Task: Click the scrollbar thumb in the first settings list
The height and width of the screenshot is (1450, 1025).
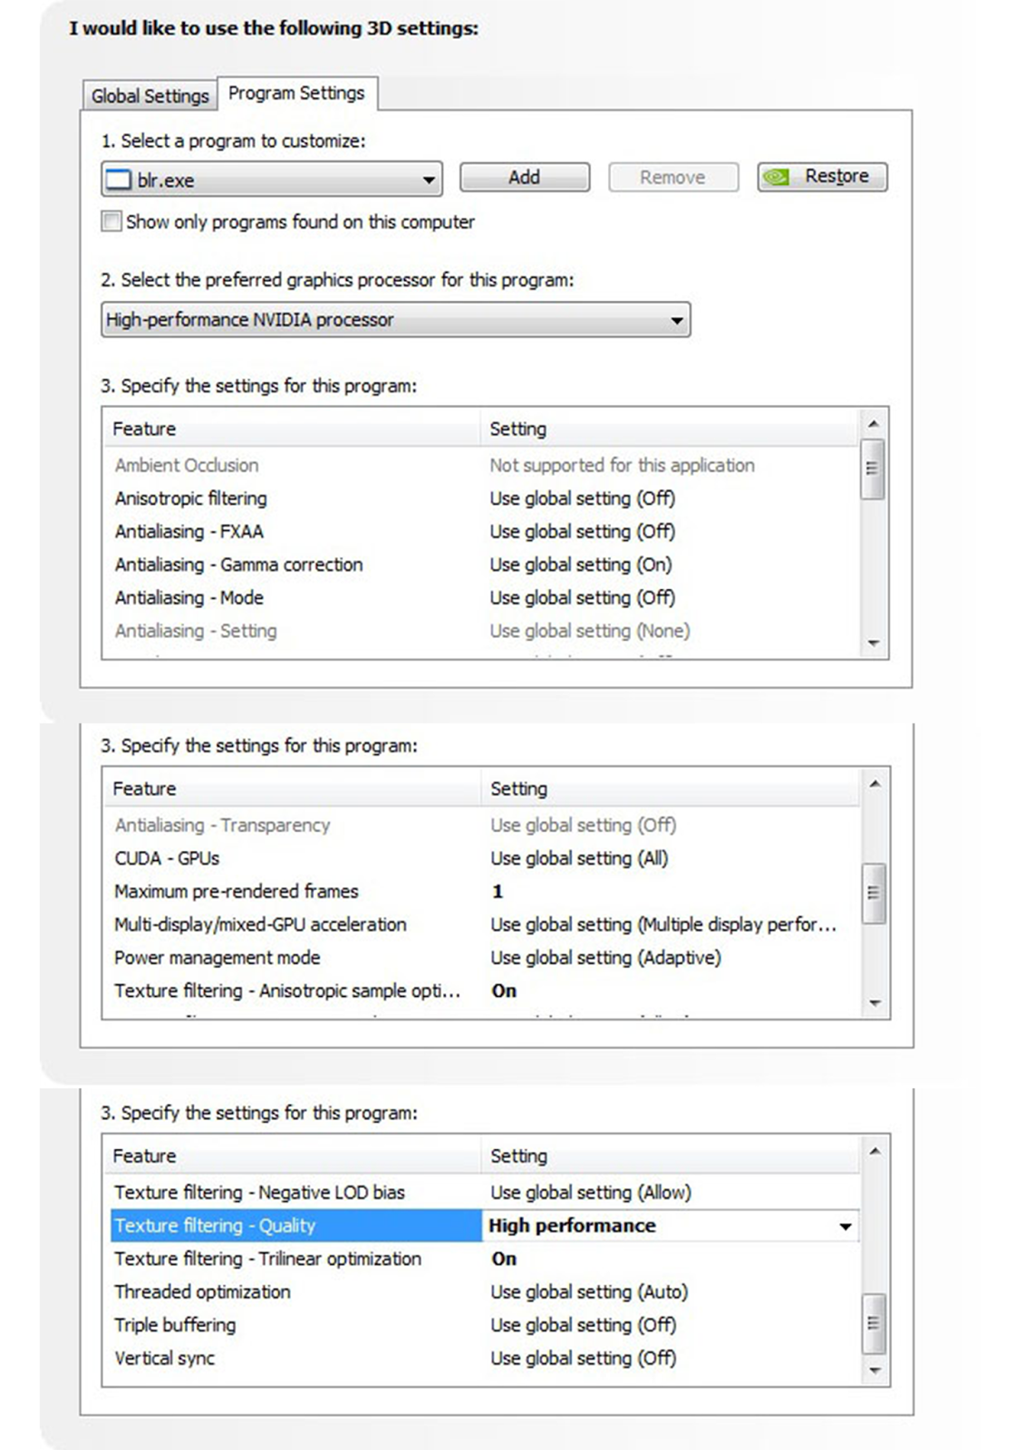Action: click(x=873, y=469)
